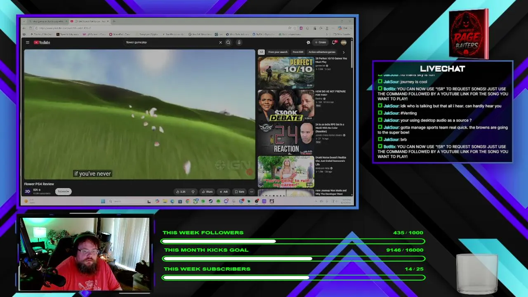Open '24 is an Indie RPG' title link
This screenshot has height=297, width=528.
[x=330, y=128]
